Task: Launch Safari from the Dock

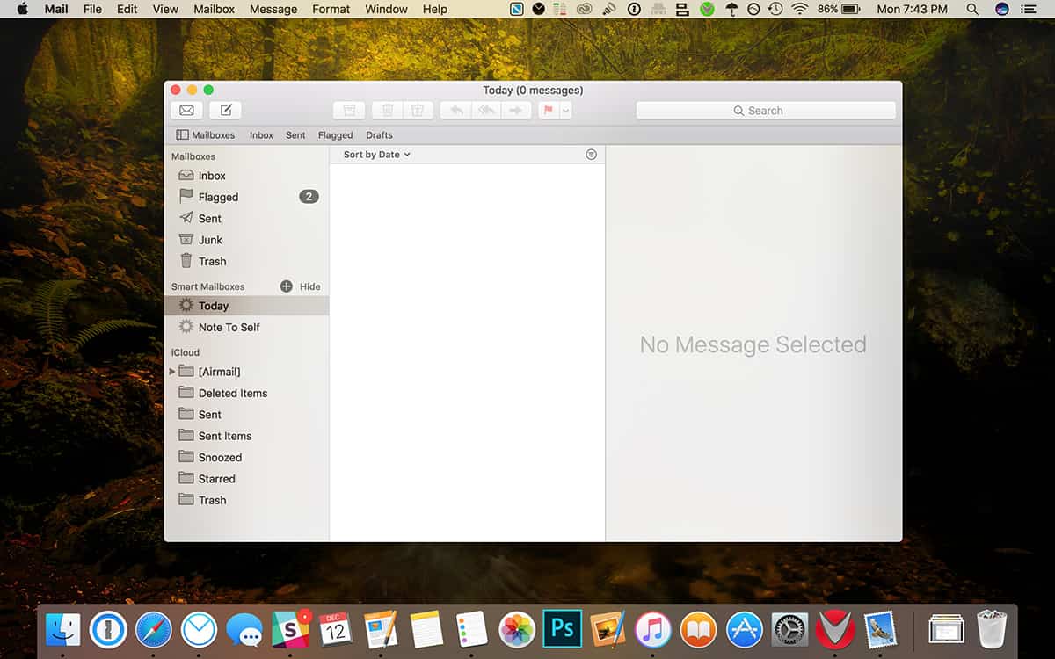Action: coord(154,630)
